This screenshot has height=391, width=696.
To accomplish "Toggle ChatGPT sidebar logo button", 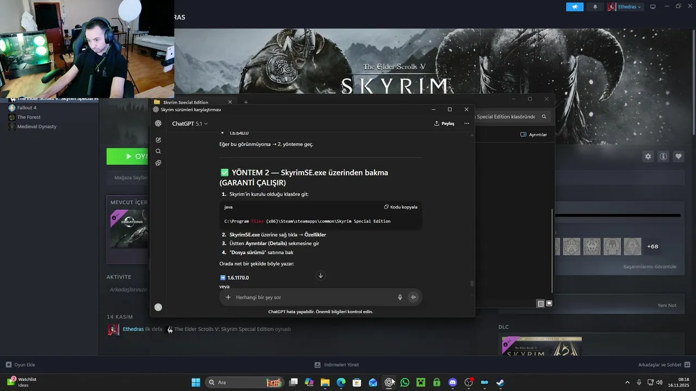I will (158, 123).
